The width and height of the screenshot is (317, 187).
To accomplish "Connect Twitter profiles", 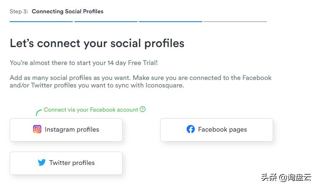I will pos(66,163).
